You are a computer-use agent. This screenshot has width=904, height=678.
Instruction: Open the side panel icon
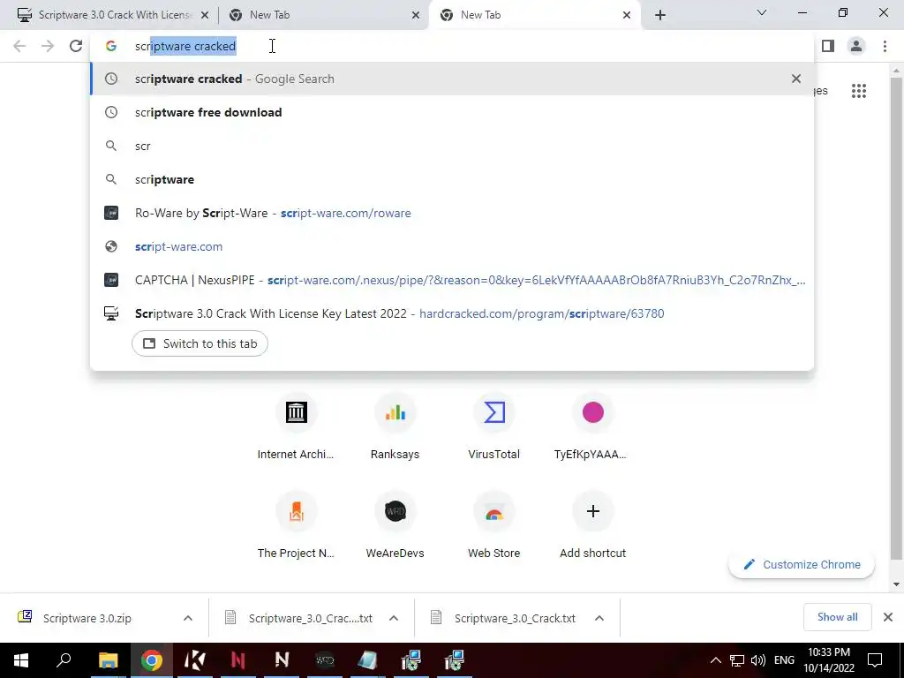point(828,46)
